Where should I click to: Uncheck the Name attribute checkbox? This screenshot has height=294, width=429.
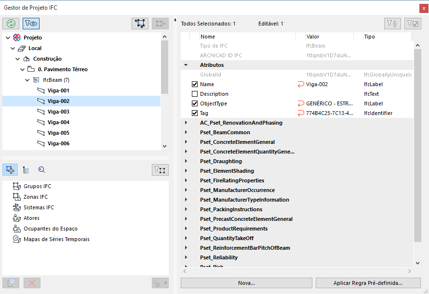tap(195, 84)
